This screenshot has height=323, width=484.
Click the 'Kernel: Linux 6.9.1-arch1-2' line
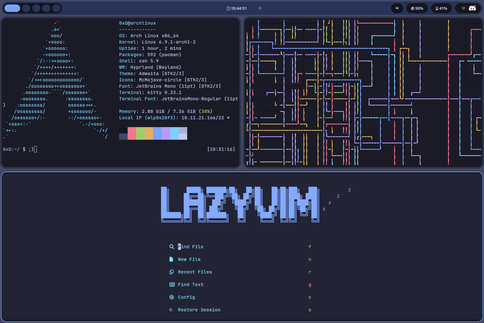(157, 42)
